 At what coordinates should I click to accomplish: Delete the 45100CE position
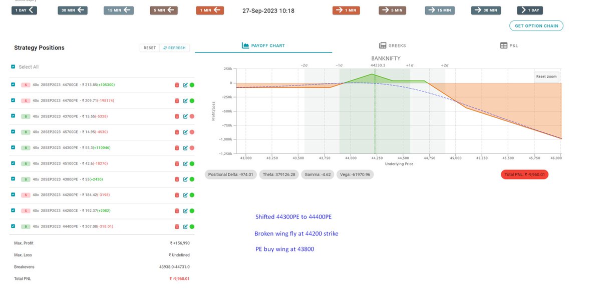tap(177, 163)
